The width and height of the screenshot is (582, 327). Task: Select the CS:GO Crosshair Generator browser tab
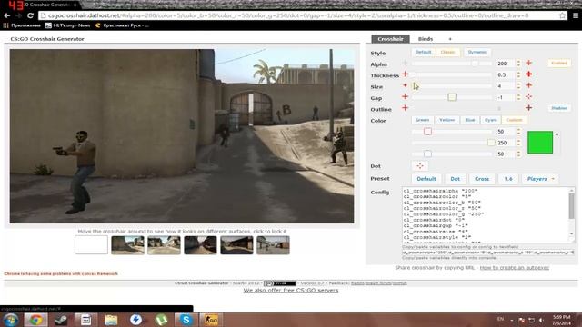(x=45, y=5)
